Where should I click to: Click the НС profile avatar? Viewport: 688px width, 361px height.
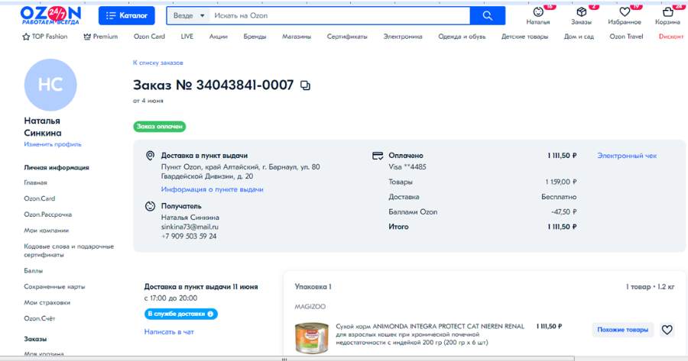[x=50, y=85]
